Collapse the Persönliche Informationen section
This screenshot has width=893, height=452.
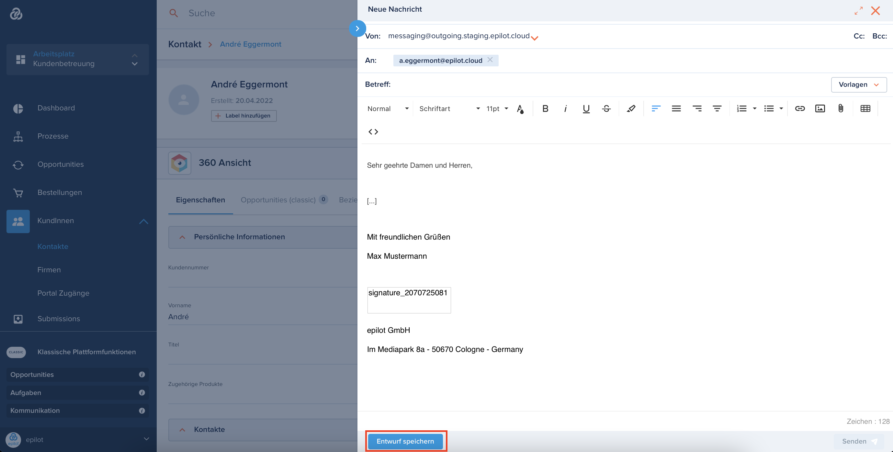pos(182,236)
